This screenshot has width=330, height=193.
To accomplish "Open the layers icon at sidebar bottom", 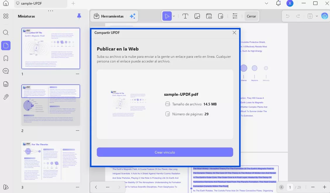I will pyautogui.click(x=6, y=187).
